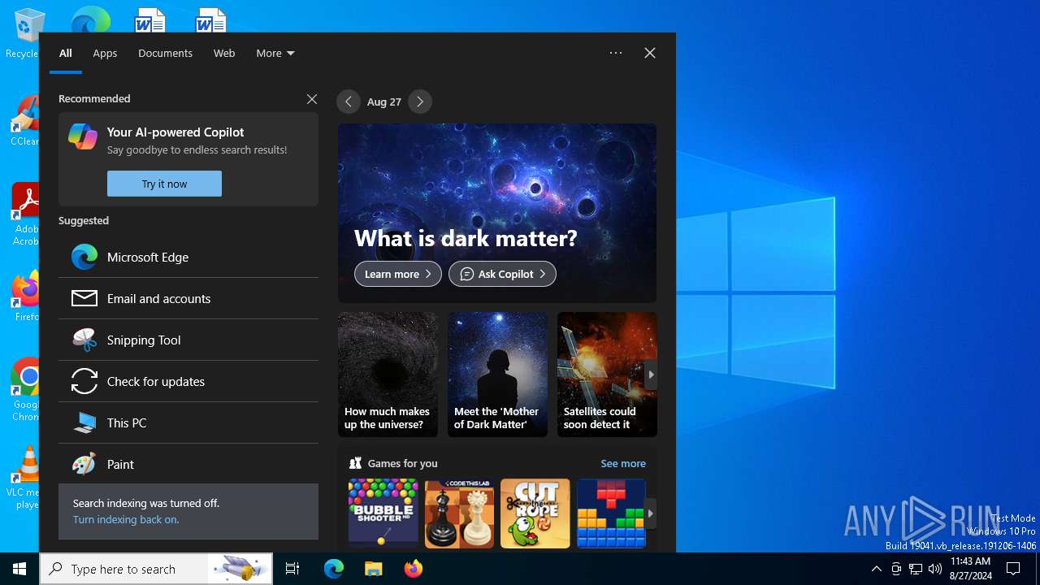1040x585 pixels.
Task: Open the volume control tray icon
Action: tap(935, 569)
